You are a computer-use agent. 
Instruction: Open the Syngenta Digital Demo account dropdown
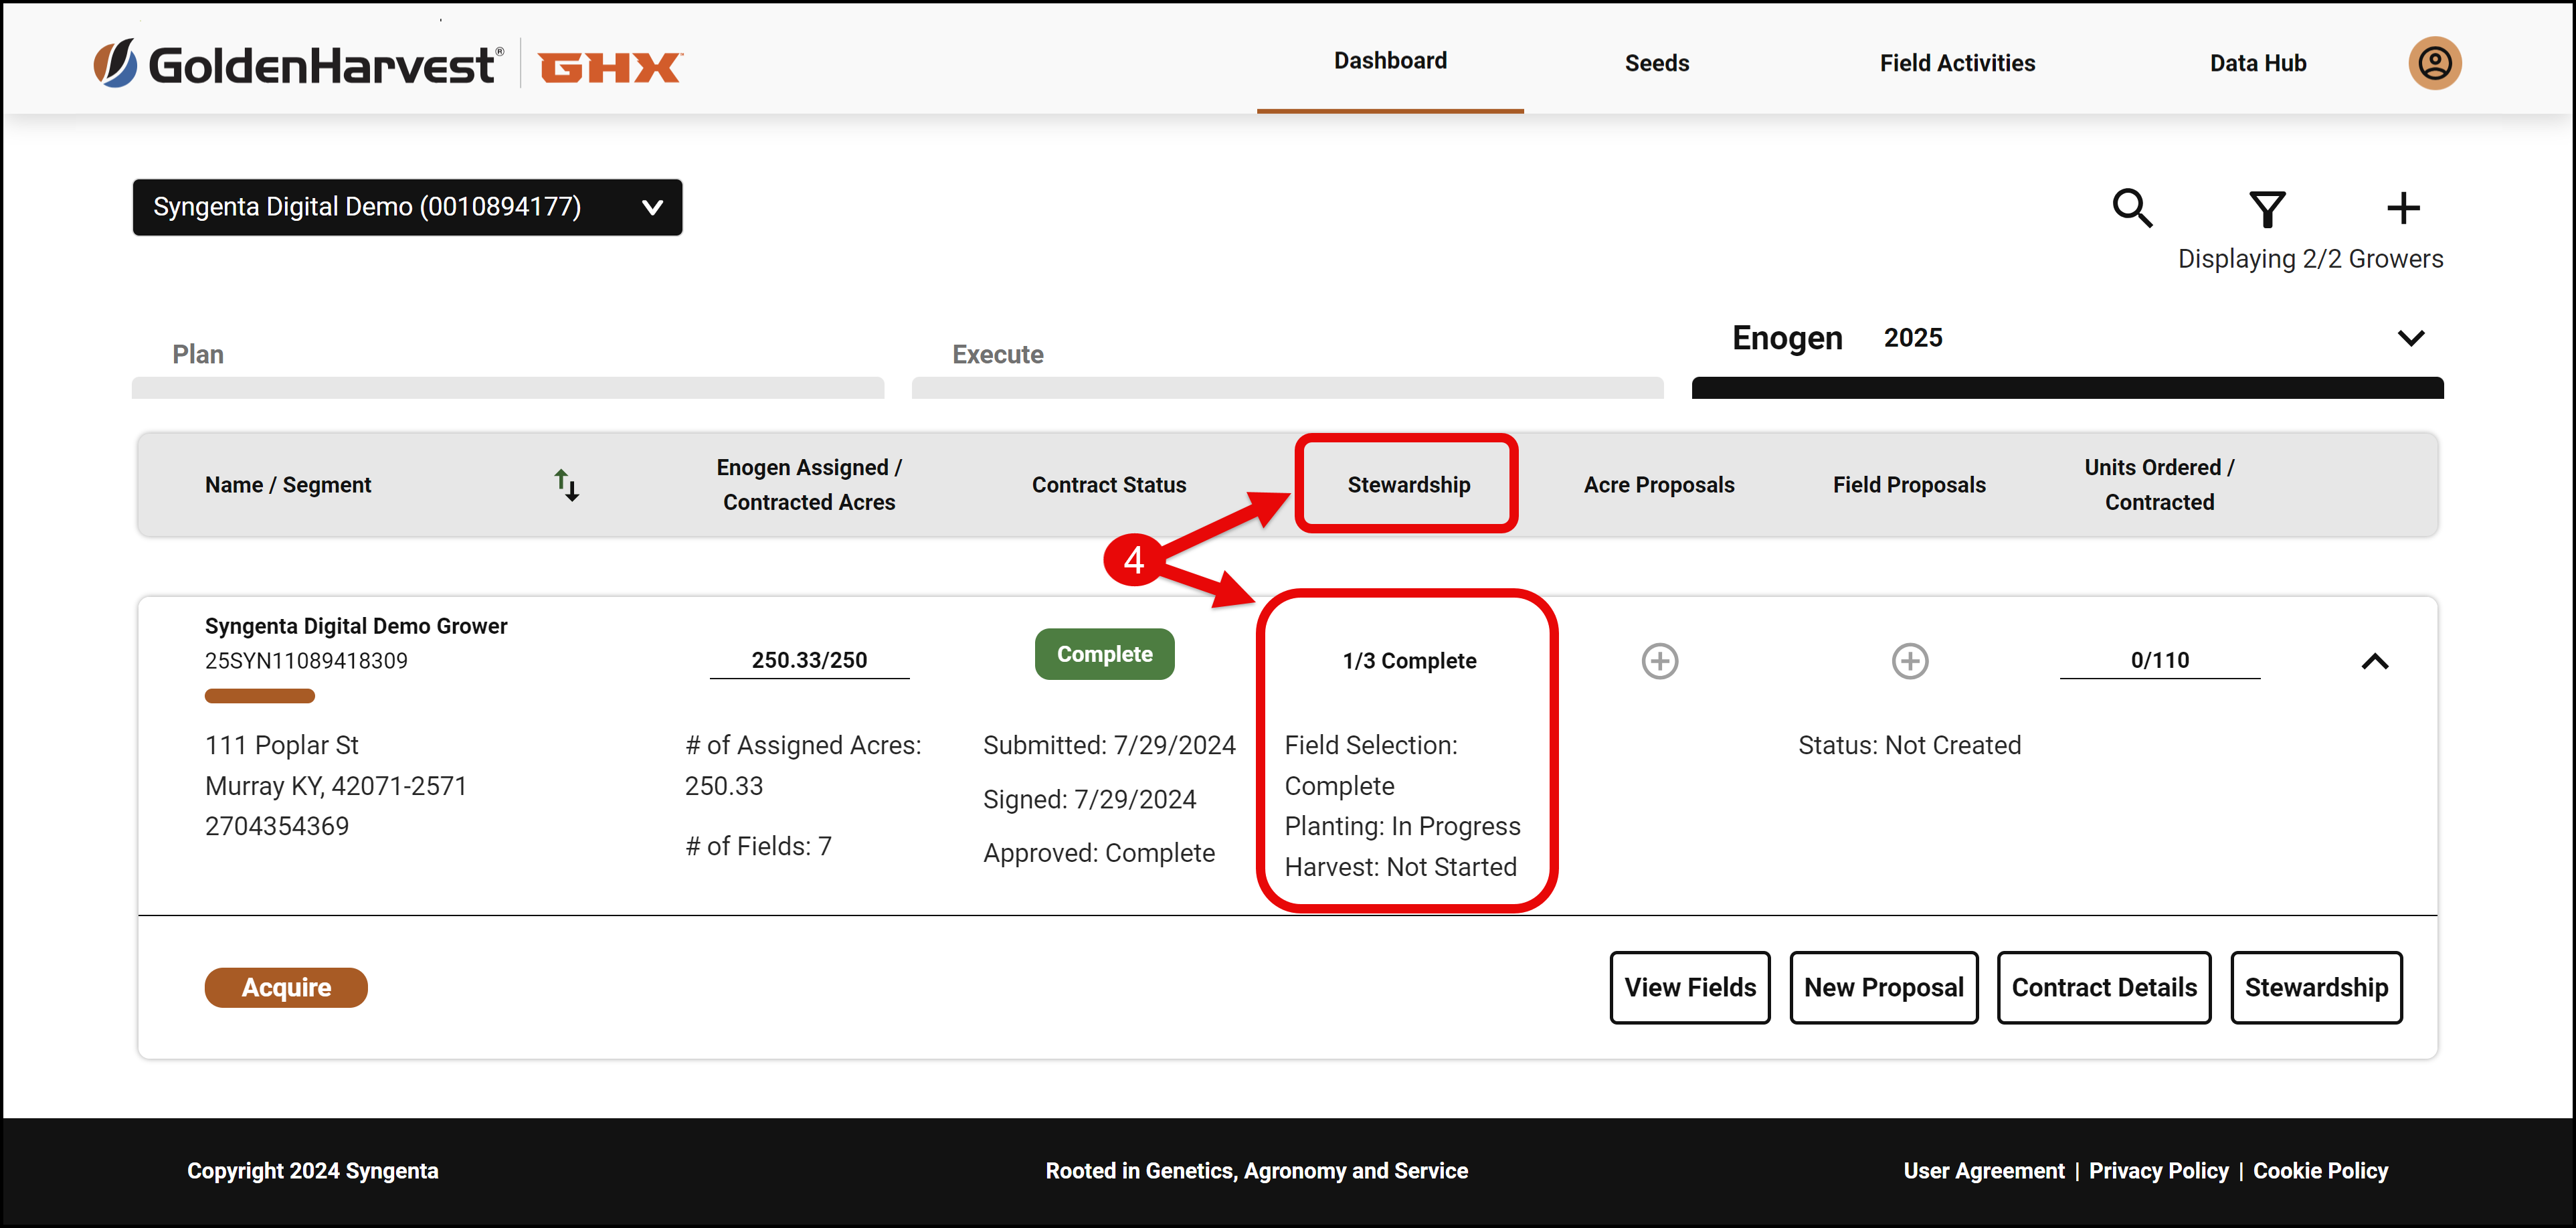(407, 207)
